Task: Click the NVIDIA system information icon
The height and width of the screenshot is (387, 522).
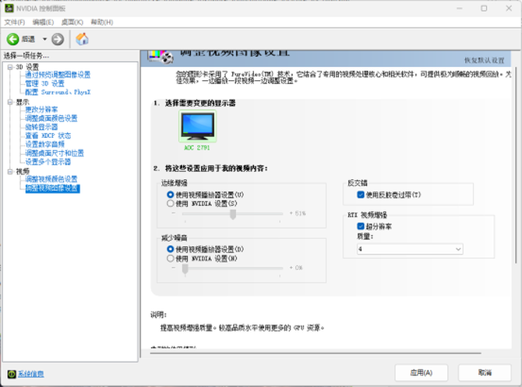Action: point(10,374)
